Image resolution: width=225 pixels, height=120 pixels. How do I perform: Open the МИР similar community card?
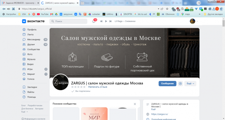[94, 114]
